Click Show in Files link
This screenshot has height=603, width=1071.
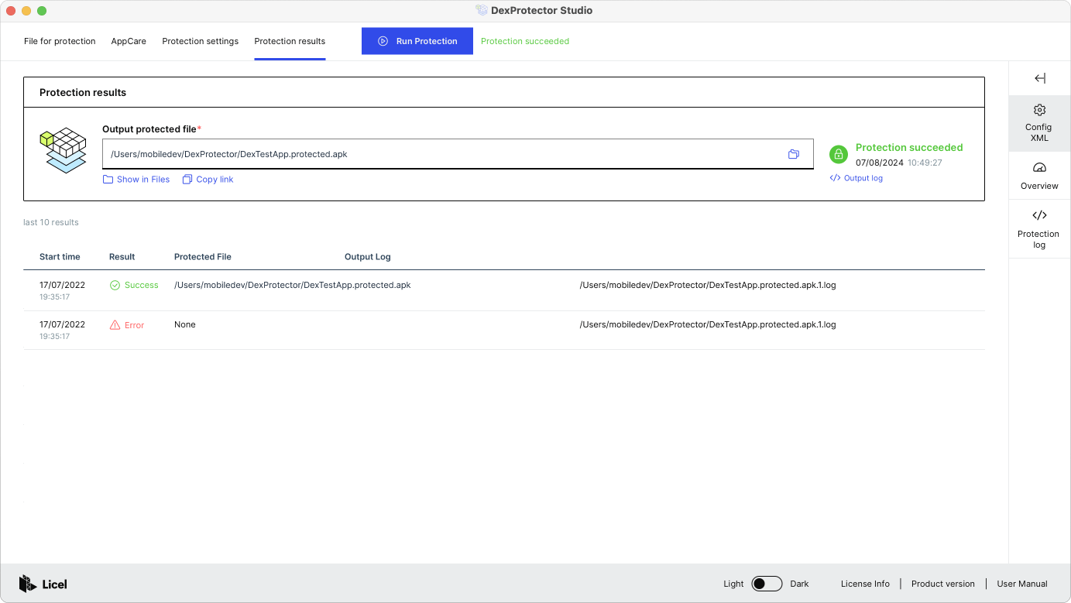point(136,180)
